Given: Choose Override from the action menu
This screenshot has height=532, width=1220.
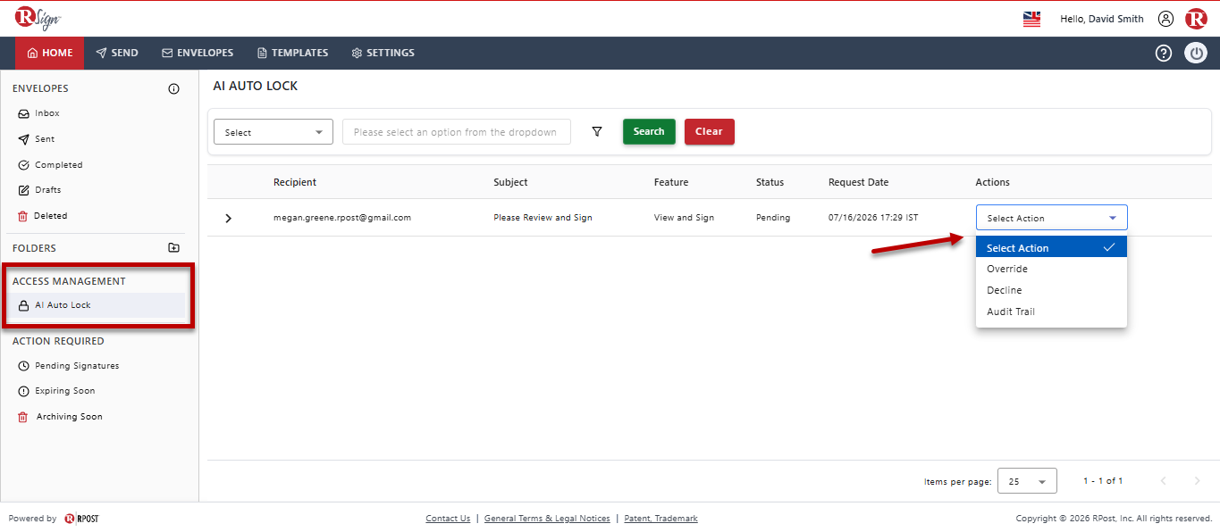Looking at the screenshot, I should pyautogui.click(x=1051, y=269).
